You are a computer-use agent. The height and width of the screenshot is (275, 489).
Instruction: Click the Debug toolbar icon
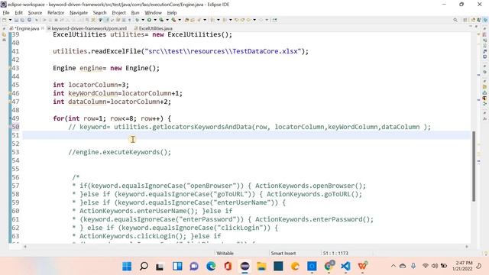(x=137, y=20)
